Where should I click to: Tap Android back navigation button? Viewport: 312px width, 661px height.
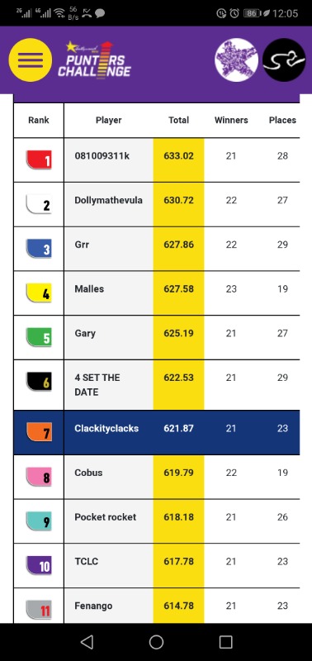click(x=87, y=642)
